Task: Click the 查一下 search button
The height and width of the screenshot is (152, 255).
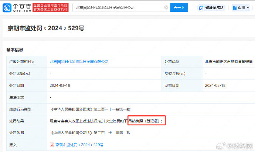Action: point(179,7)
